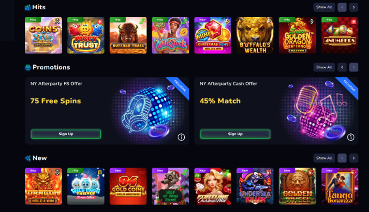
Task: Open info icon on 45% Match offer
Action: point(350,137)
